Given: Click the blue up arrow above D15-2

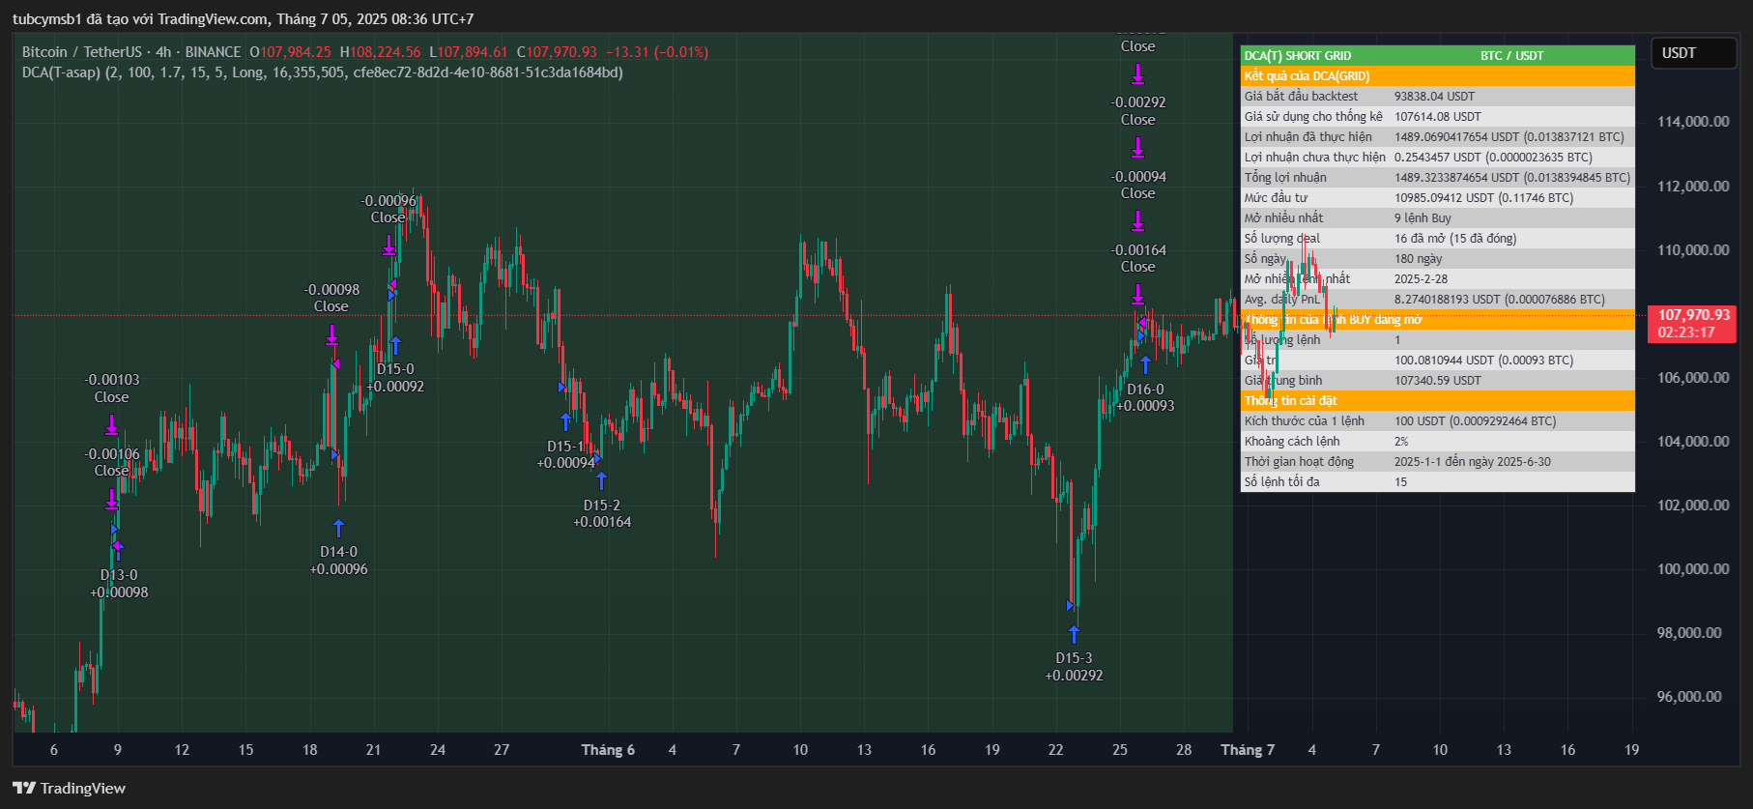Looking at the screenshot, I should [x=601, y=480].
